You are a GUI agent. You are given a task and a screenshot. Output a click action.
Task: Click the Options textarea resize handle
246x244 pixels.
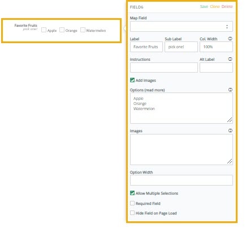pos(230,120)
